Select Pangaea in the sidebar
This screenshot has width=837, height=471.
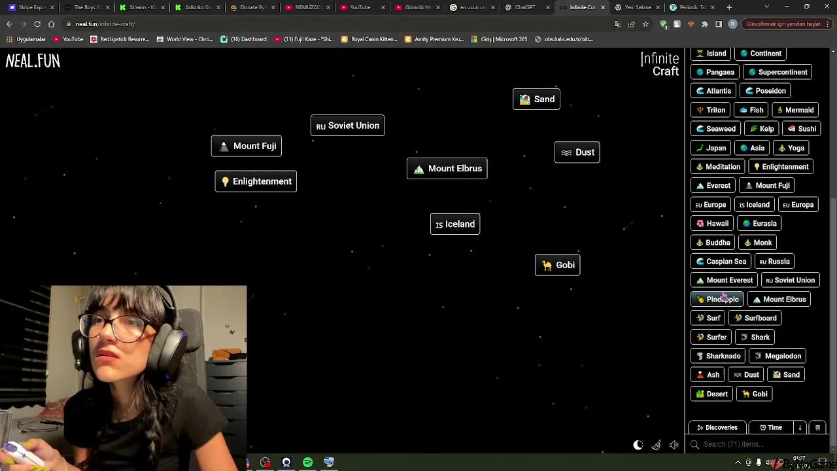[715, 72]
